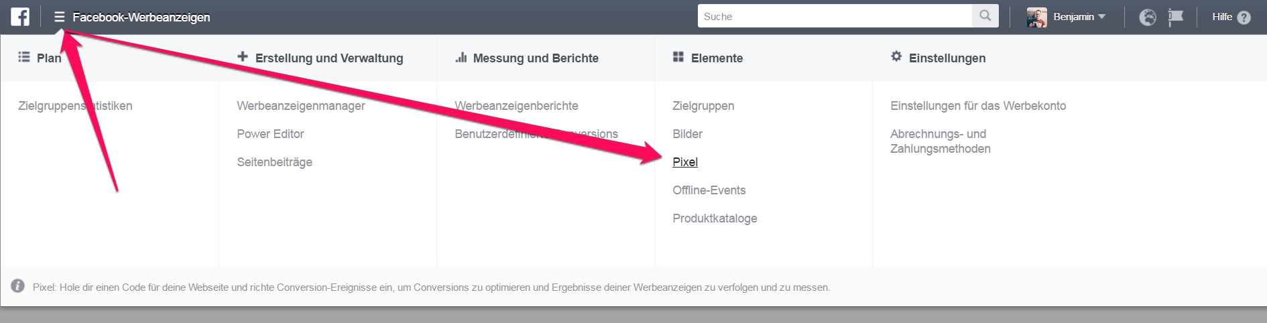Open the globe notifications icon
The height and width of the screenshot is (323, 1267).
click(1148, 17)
